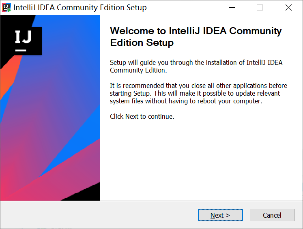Click the 'It is recommended' paragraph
Viewport: 303px width, 229px height.
click(x=198, y=93)
